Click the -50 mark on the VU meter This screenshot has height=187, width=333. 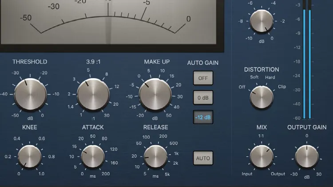coord(26,18)
